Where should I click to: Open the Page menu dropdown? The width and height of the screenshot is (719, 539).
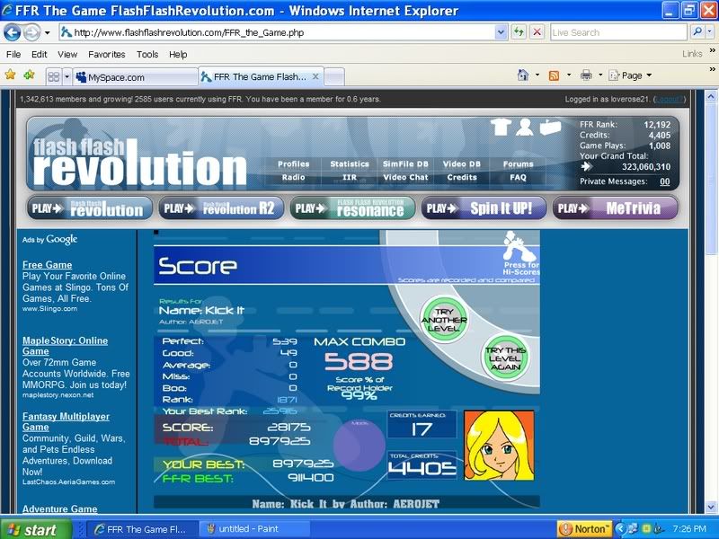[x=631, y=75]
